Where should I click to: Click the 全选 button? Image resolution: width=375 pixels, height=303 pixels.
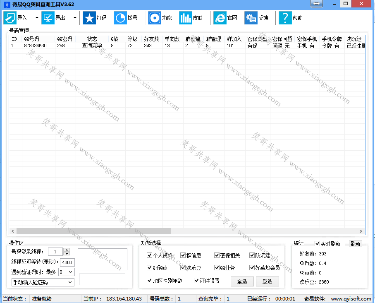click(x=242, y=281)
